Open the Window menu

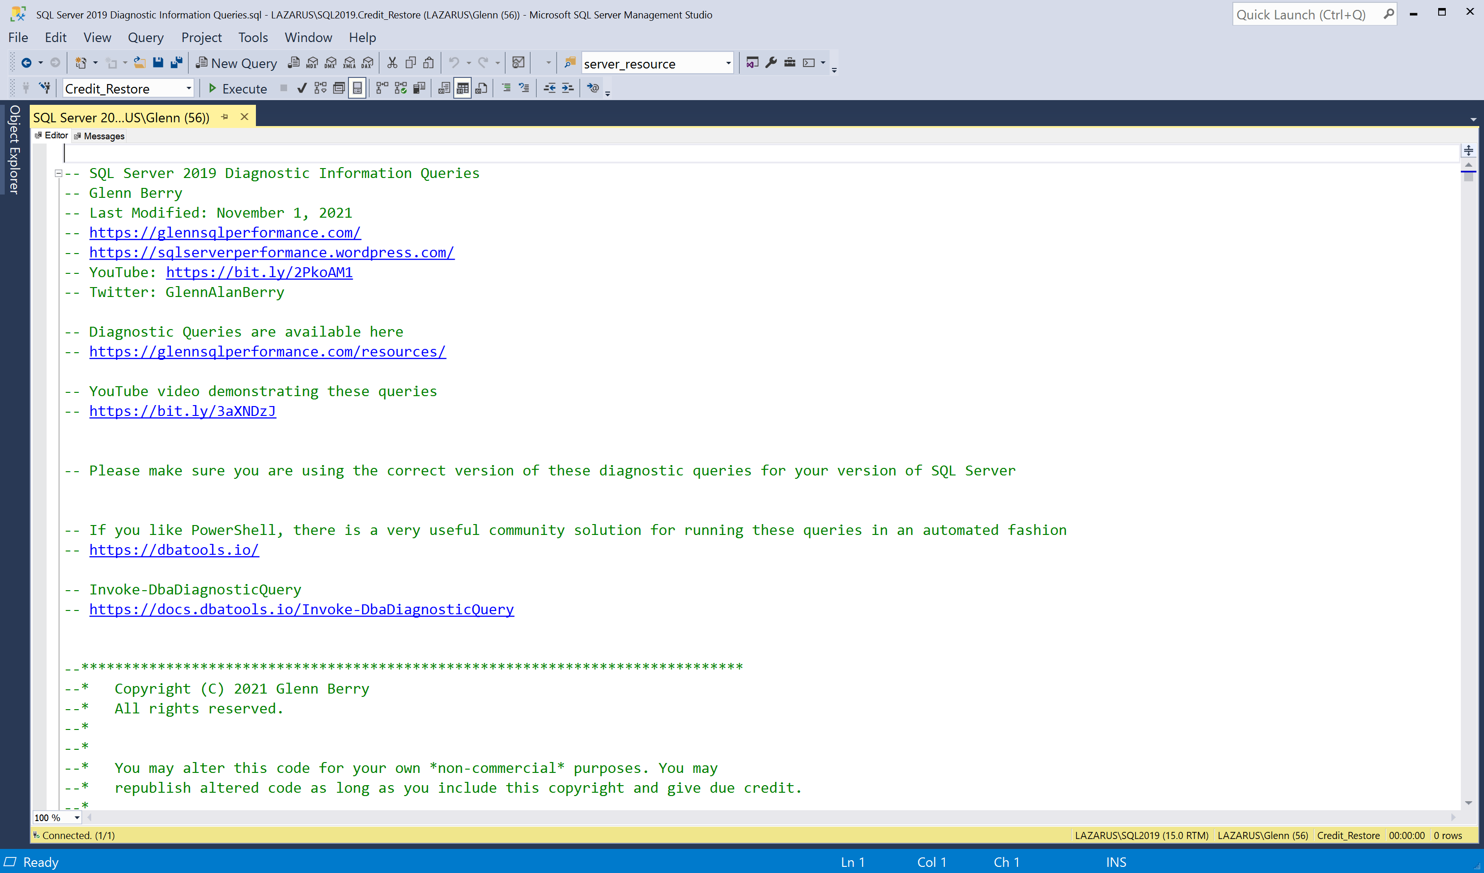pos(308,37)
